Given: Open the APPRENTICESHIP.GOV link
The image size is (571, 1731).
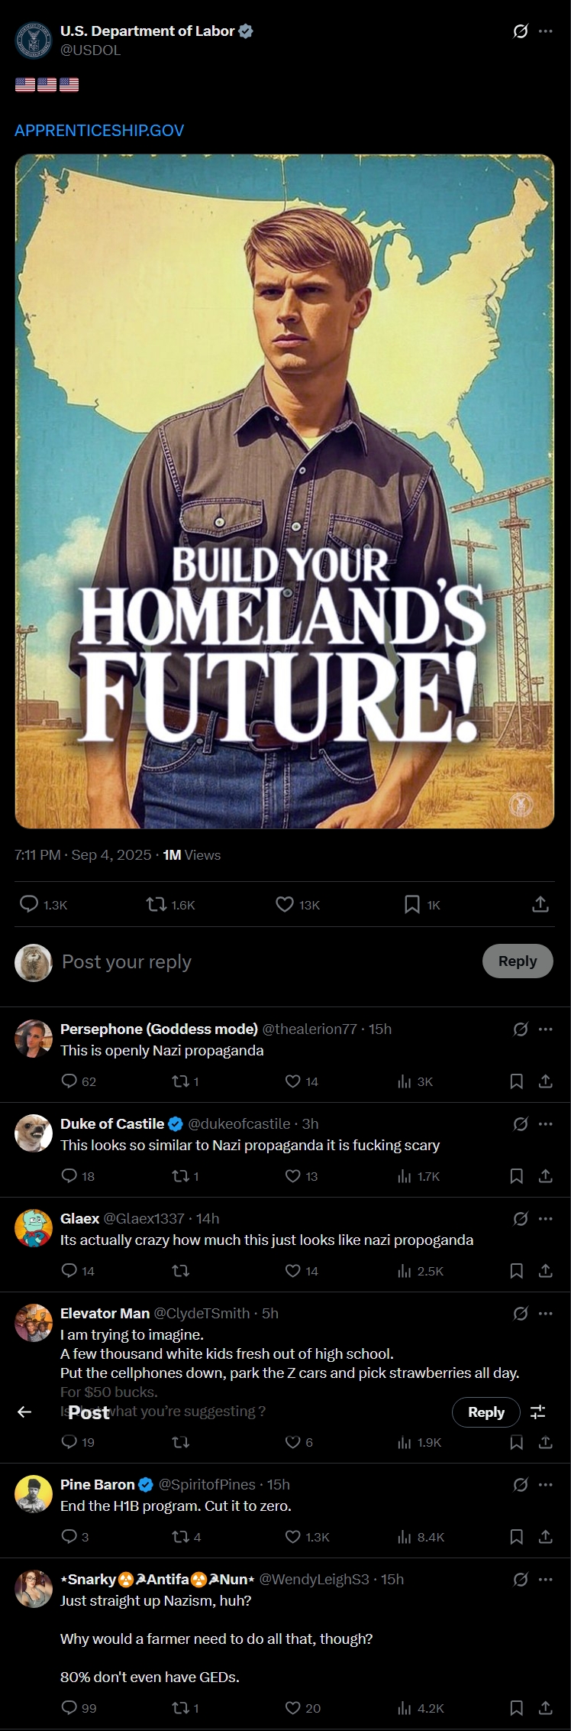Looking at the screenshot, I should (99, 130).
